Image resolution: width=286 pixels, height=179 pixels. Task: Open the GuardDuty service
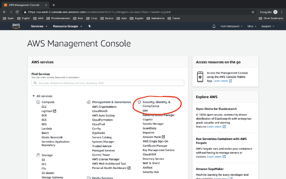coord(149,128)
